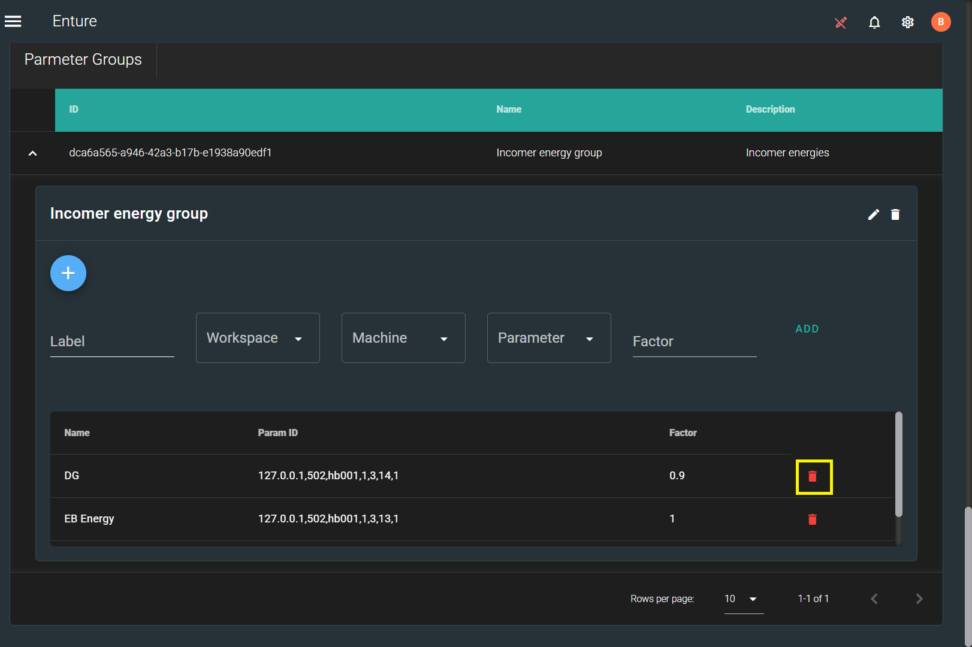
Task: Click the red disconnected plug icon
Action: [841, 22]
